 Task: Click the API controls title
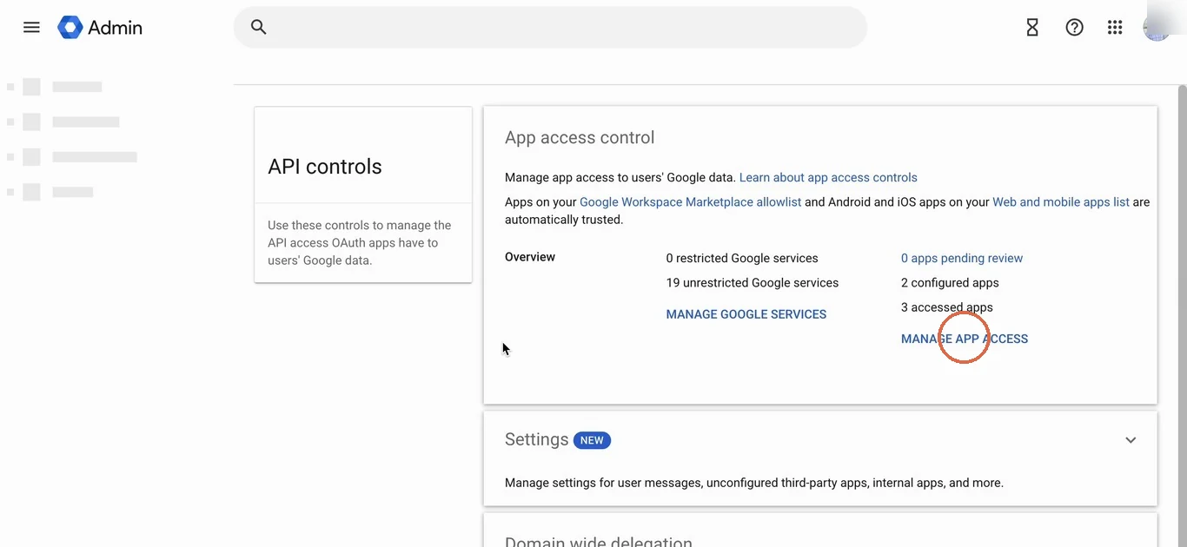[x=325, y=167]
